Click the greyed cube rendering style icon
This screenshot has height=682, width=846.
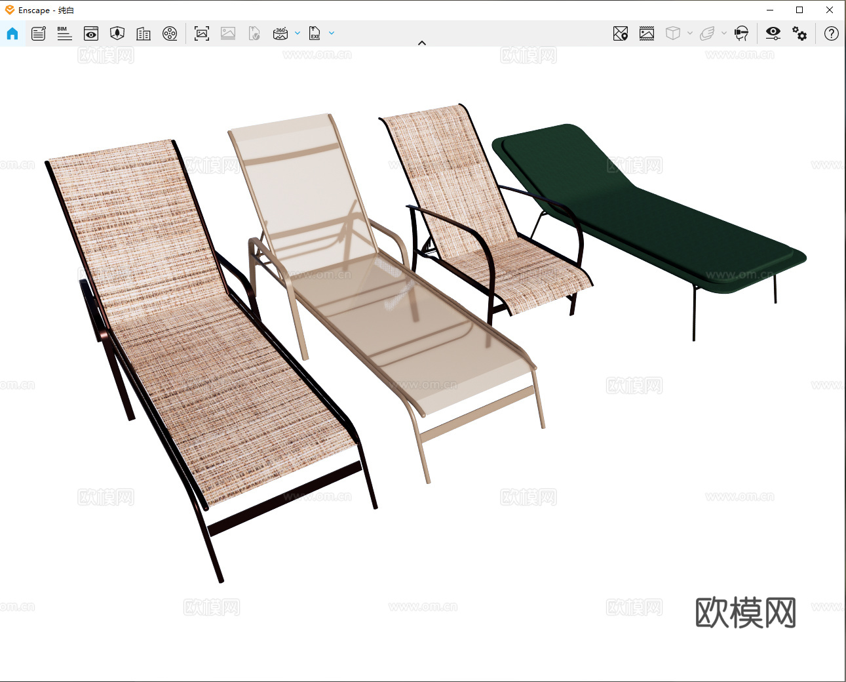pyautogui.click(x=673, y=33)
